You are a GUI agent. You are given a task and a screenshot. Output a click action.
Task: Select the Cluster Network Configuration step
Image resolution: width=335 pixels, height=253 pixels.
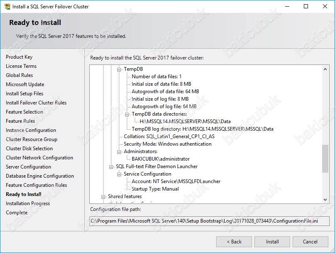[x=39, y=158]
